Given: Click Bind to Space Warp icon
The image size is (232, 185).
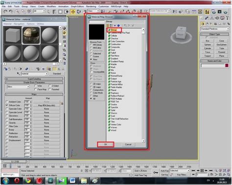Looking at the screenshot, I should point(29,11).
